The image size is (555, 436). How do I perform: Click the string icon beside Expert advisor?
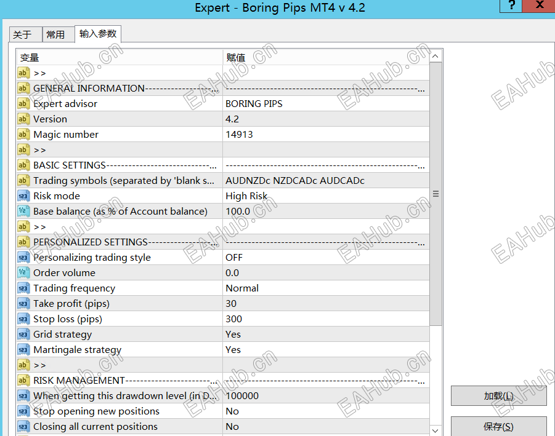click(23, 103)
